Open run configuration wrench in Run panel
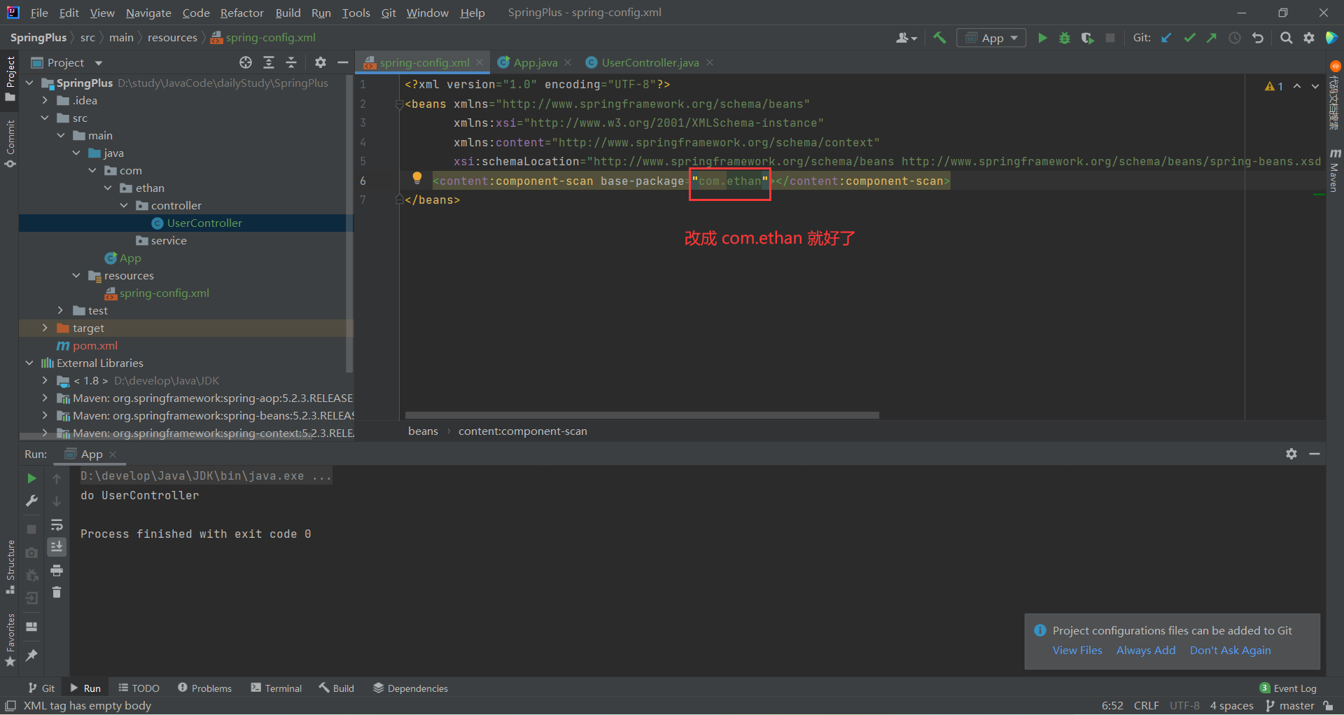Screen dimensions: 1344x715 pyautogui.click(x=31, y=501)
